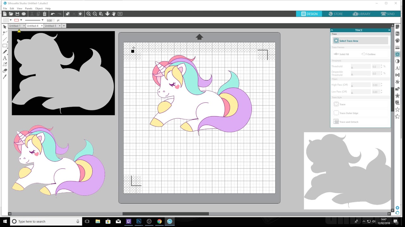Print using the printer toolbar icon
The width and height of the screenshot is (405, 227).
(23, 14)
